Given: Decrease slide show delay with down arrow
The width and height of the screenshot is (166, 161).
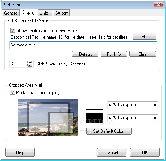Looking at the screenshot, I should pos(30,65).
